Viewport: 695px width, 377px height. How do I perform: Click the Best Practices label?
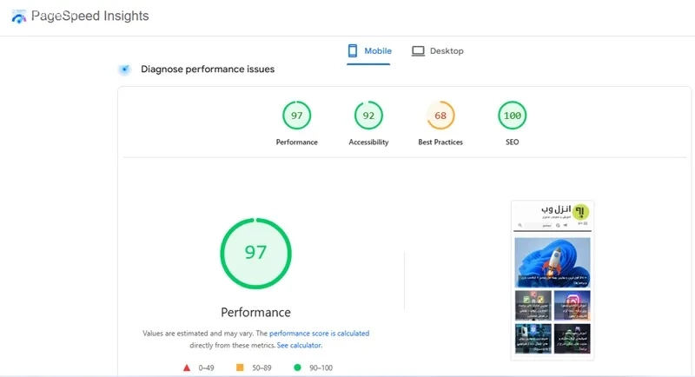tap(440, 142)
